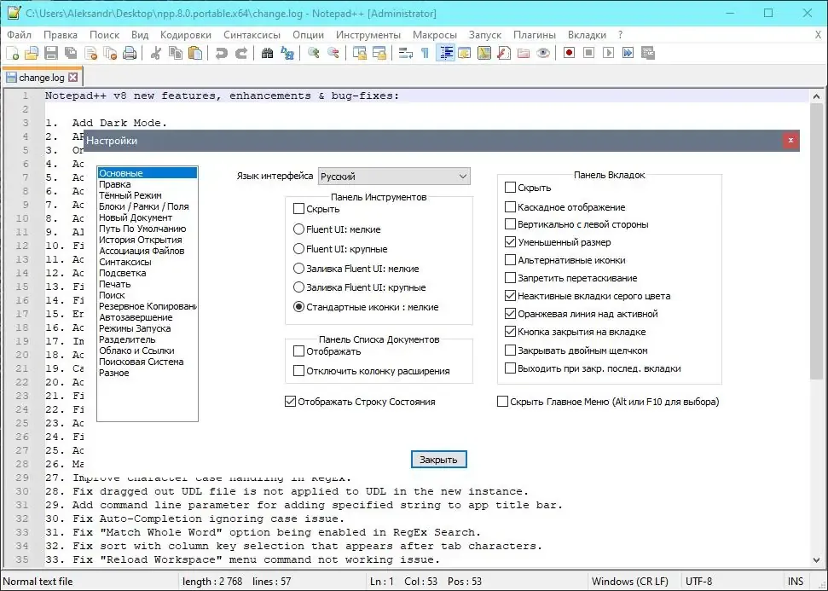The width and height of the screenshot is (828, 591).
Task: Click the New file toolbar icon
Action: point(12,53)
